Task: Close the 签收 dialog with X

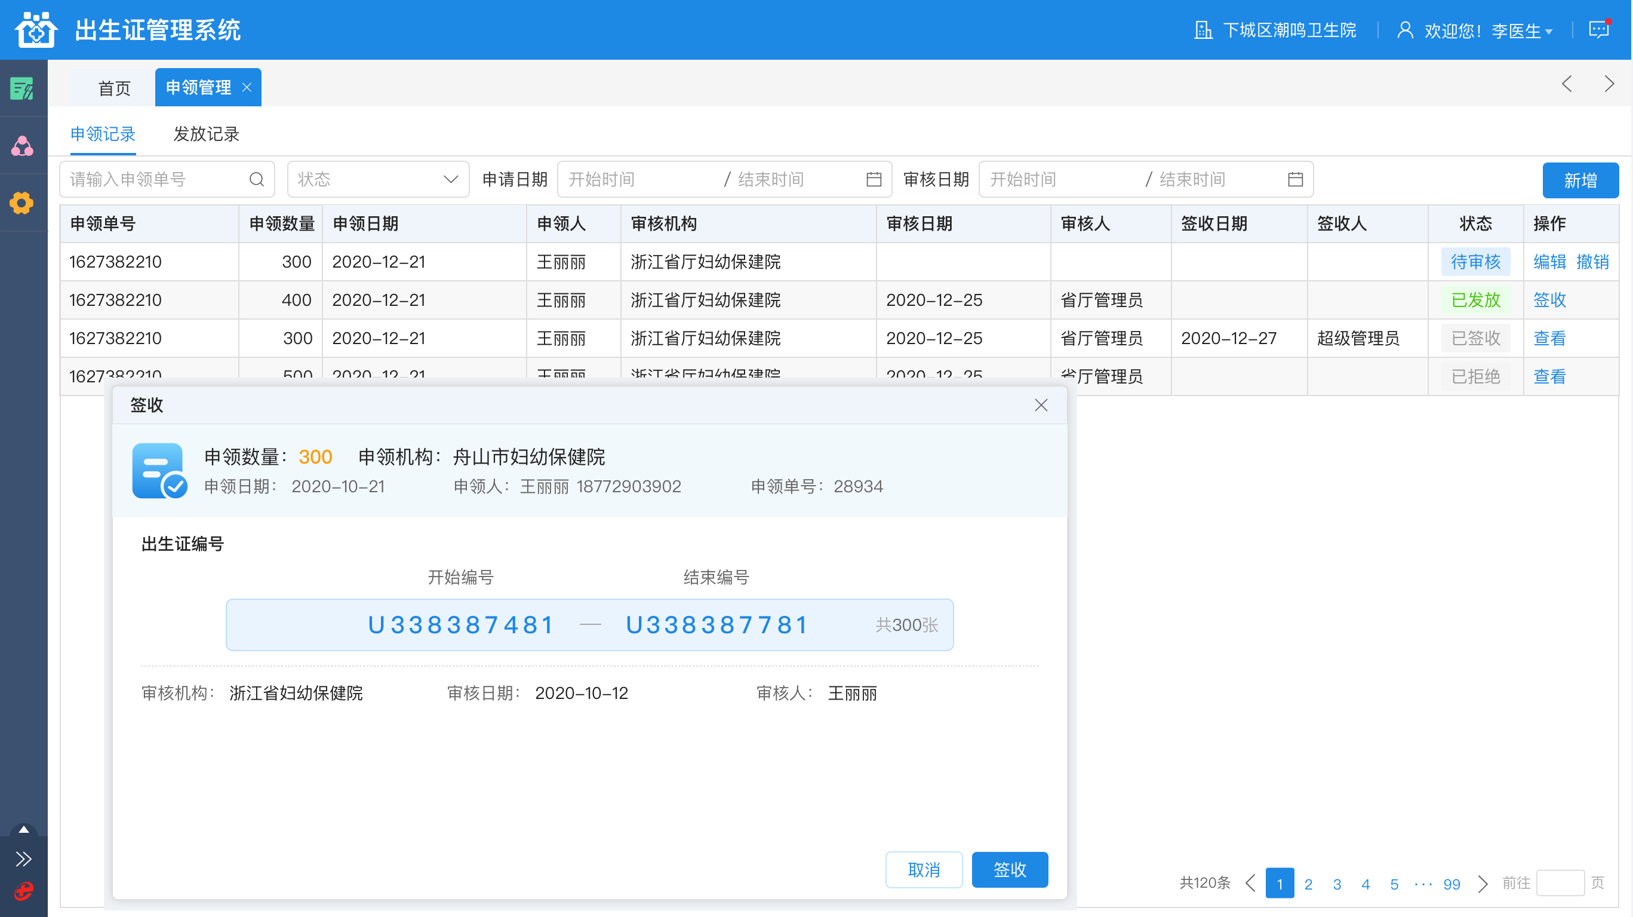Action: 1041,405
